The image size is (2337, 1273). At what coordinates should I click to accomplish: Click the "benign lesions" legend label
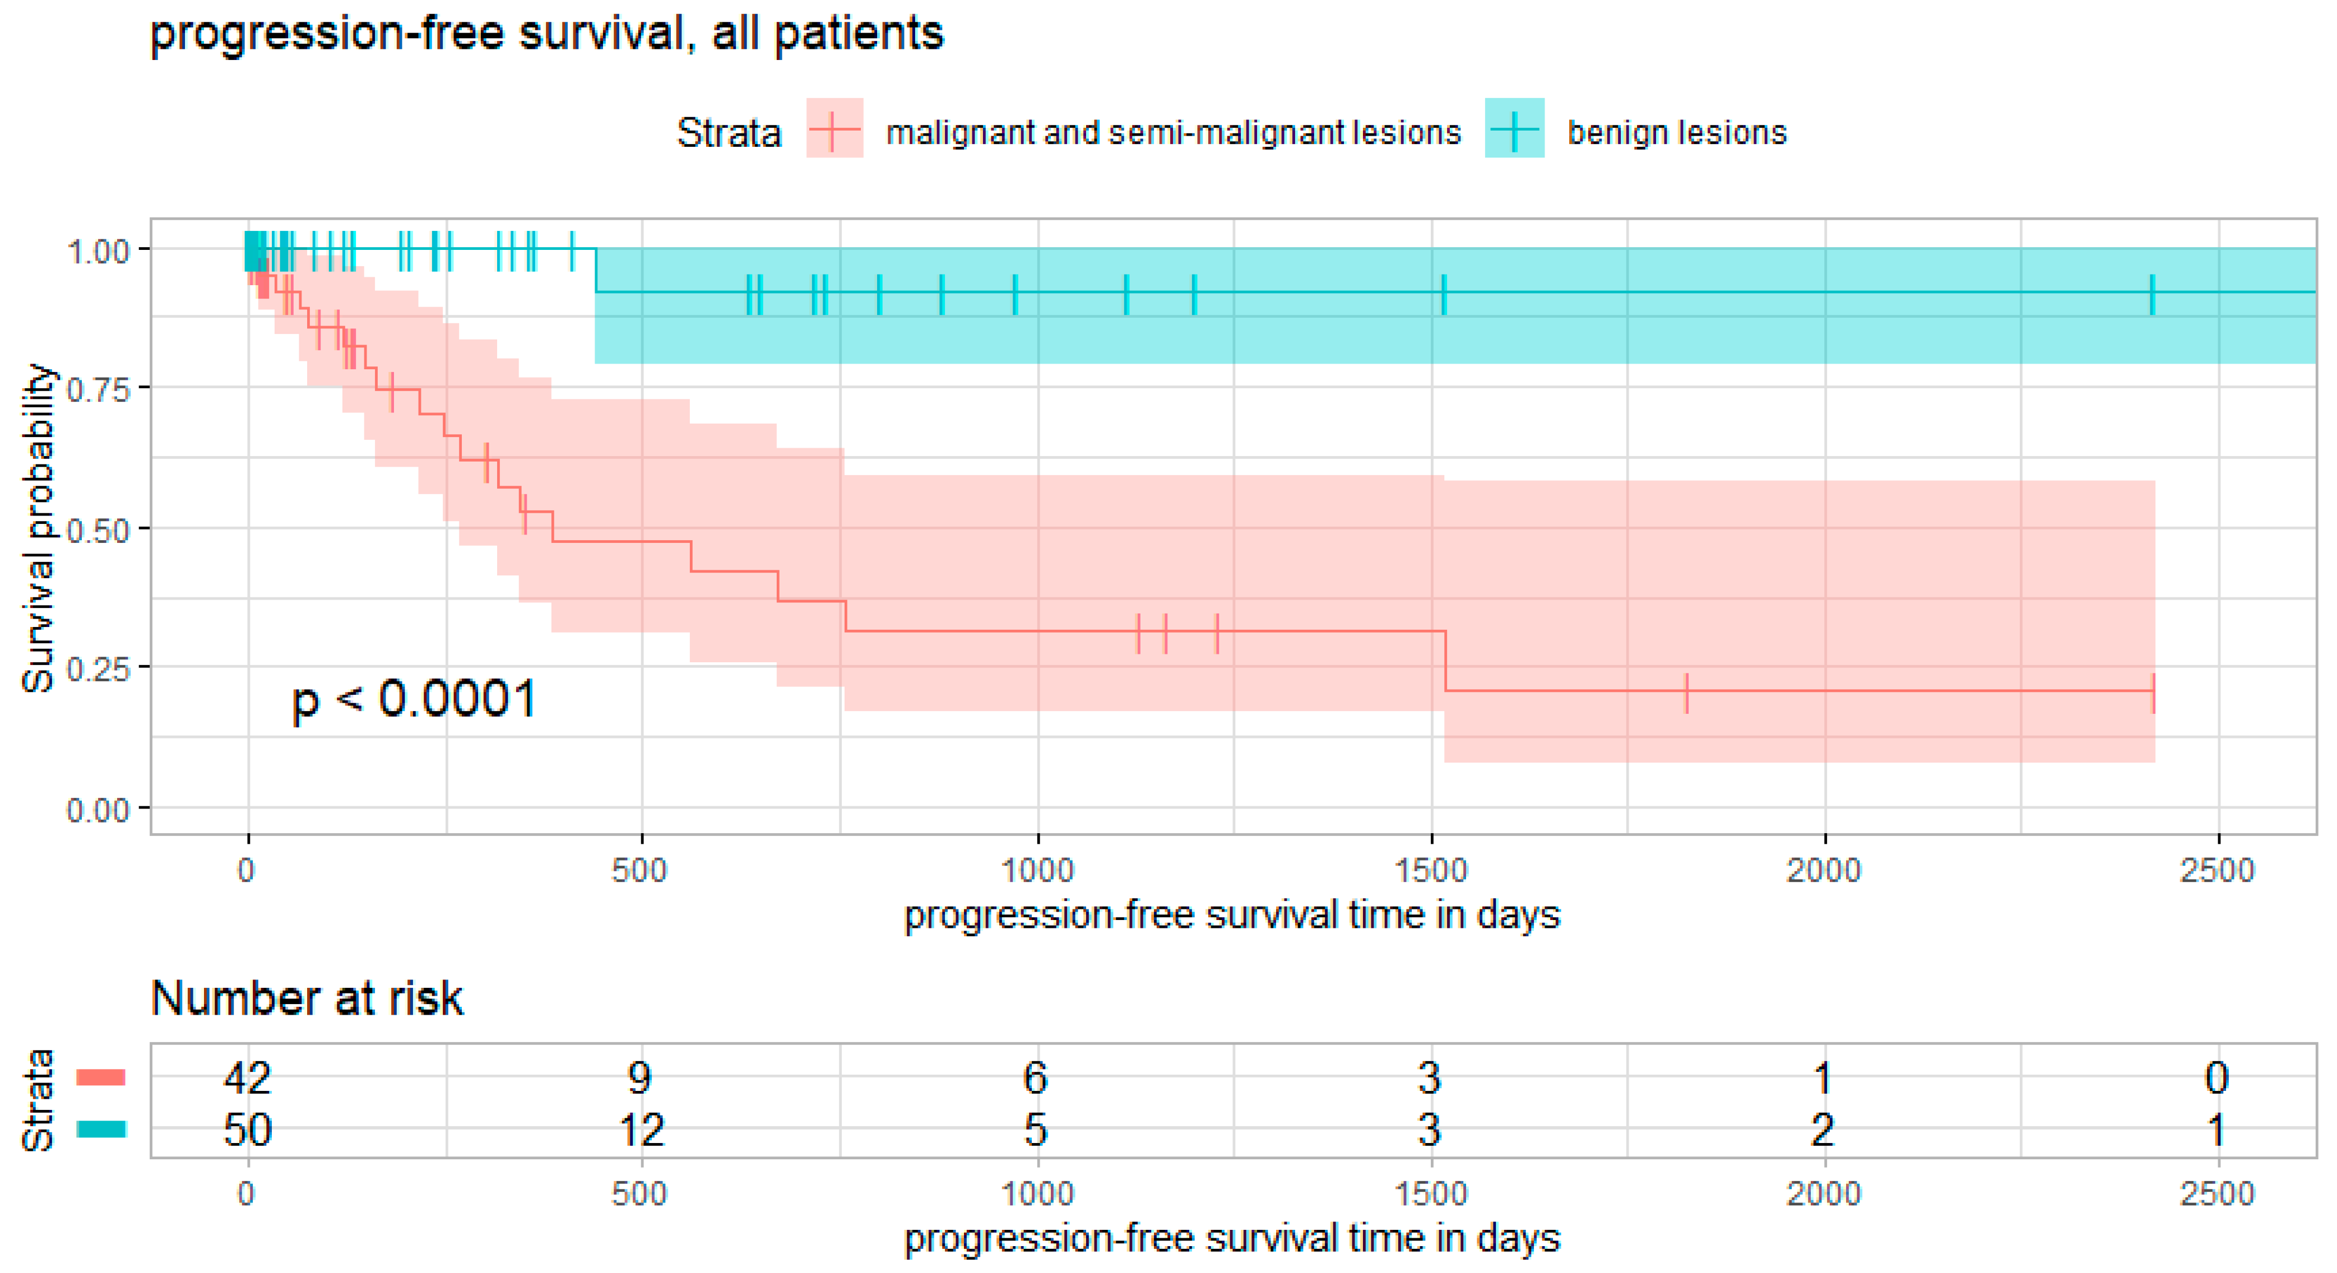click(1677, 133)
